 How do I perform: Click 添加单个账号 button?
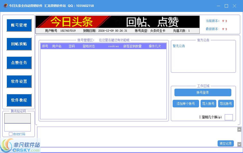[186, 103]
